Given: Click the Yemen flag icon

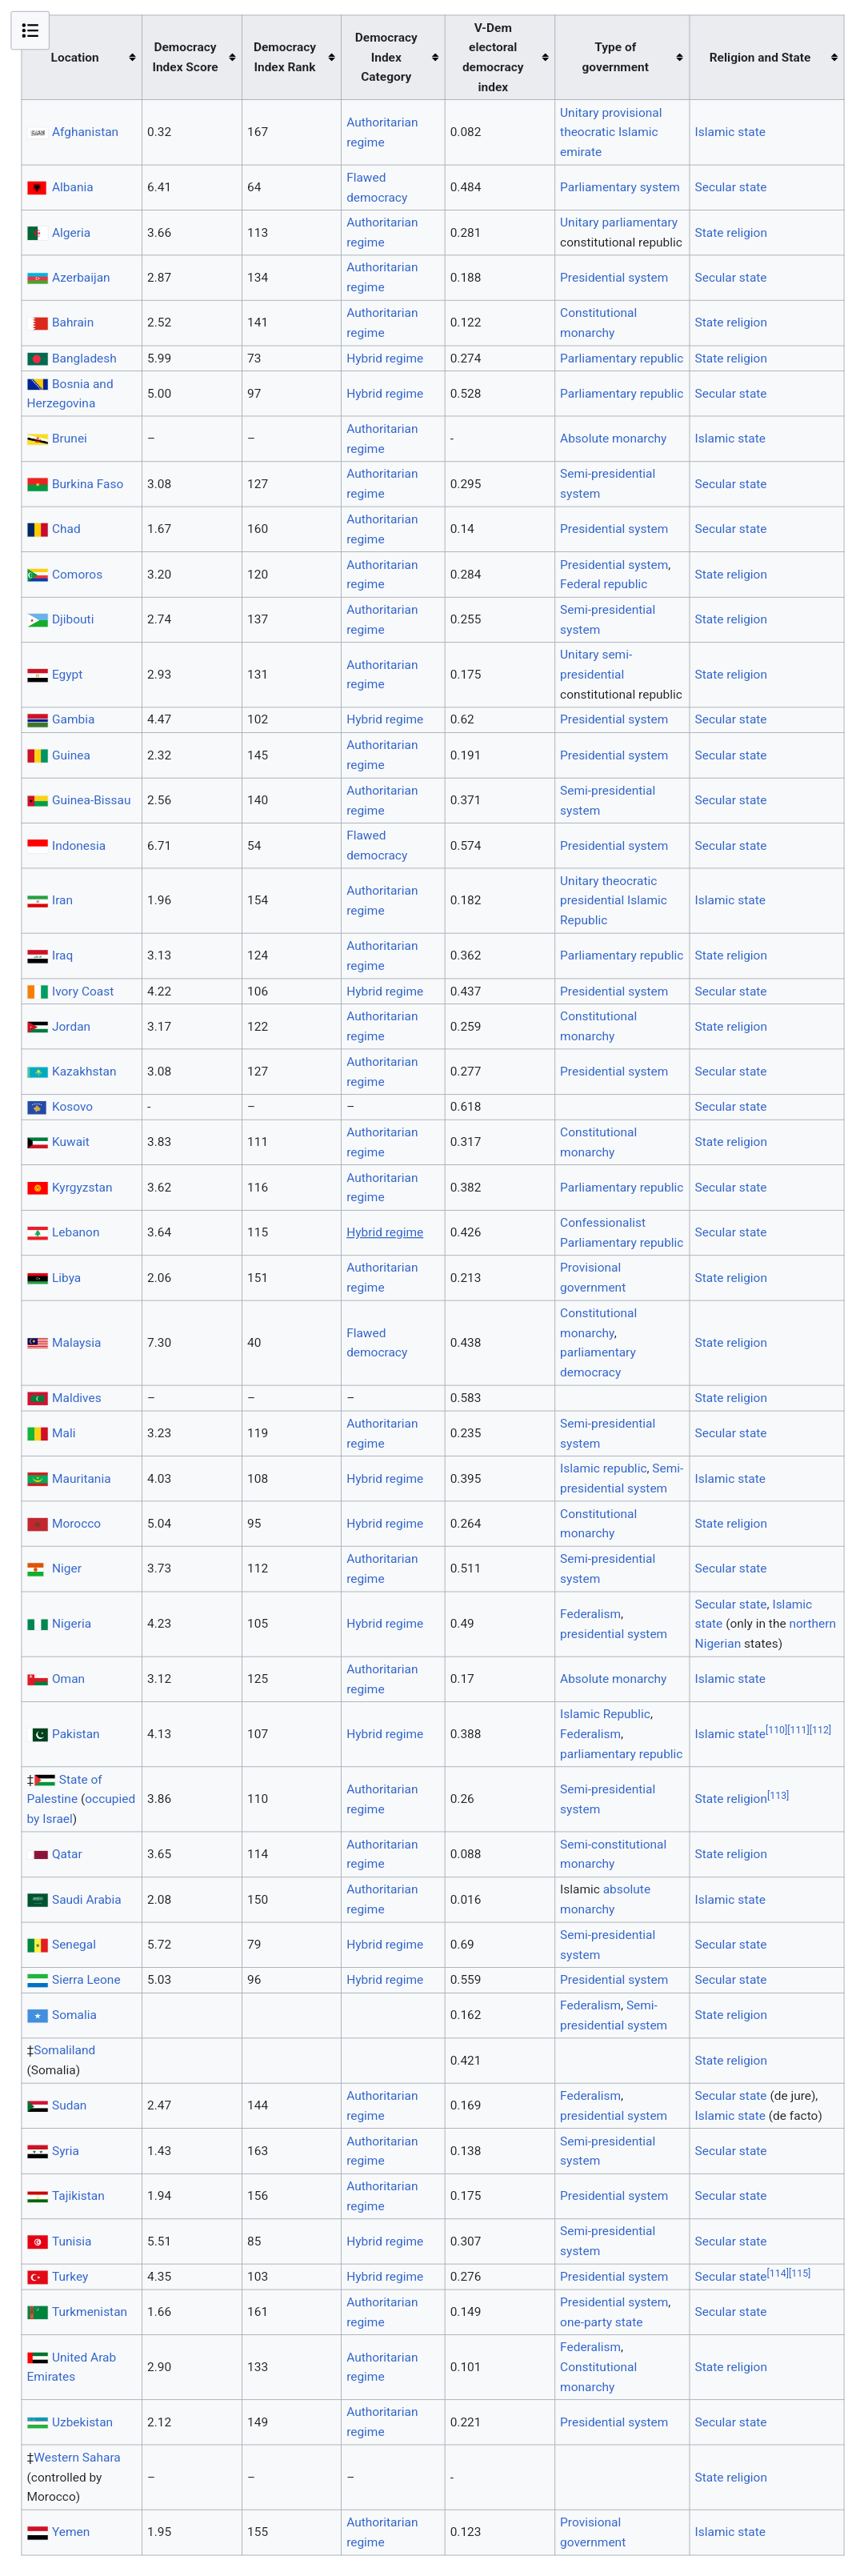Looking at the screenshot, I should 37,2532.
